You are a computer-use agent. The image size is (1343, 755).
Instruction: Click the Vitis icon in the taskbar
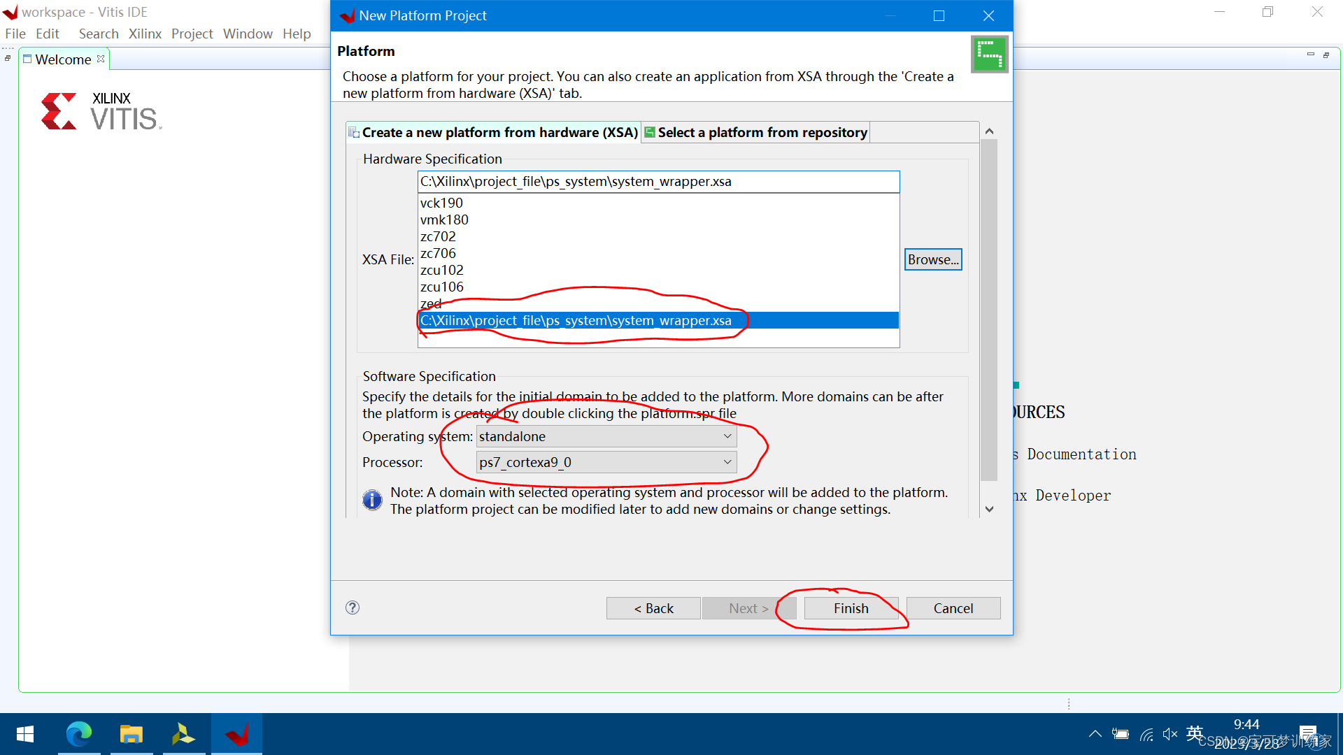tap(236, 734)
